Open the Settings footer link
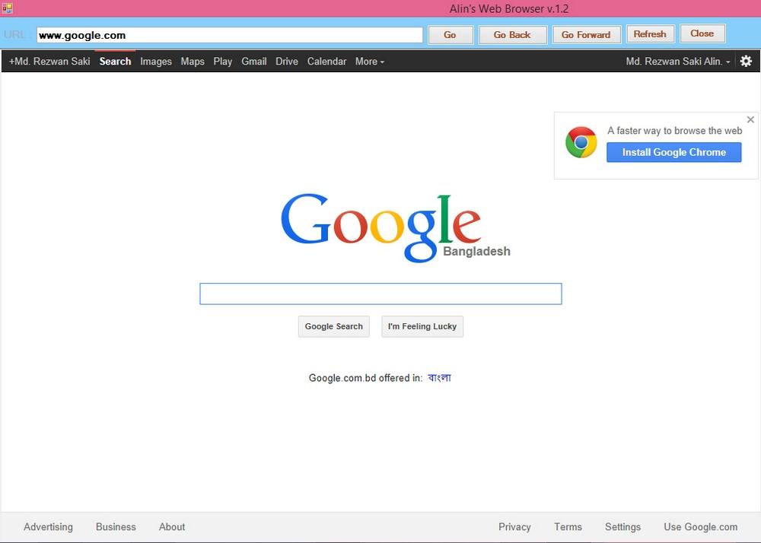This screenshot has height=543, width=761. click(622, 527)
